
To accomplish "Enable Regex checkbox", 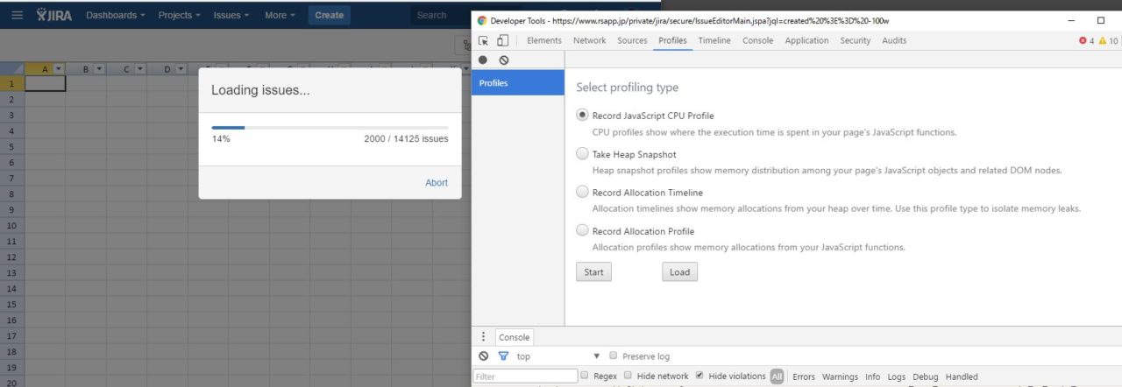I will pyautogui.click(x=585, y=376).
